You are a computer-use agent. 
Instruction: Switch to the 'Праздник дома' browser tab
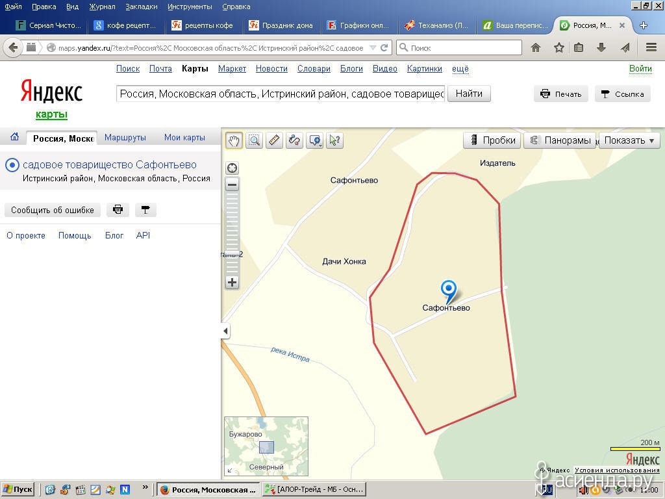[x=281, y=25]
